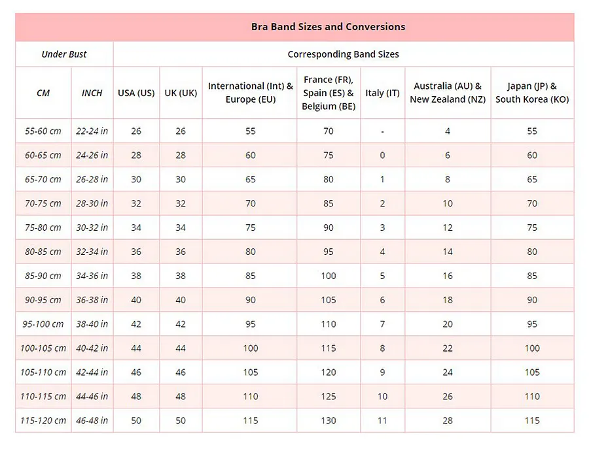
Task: Click the Bra Band Sizes and Conversions title
Action: coord(328,27)
